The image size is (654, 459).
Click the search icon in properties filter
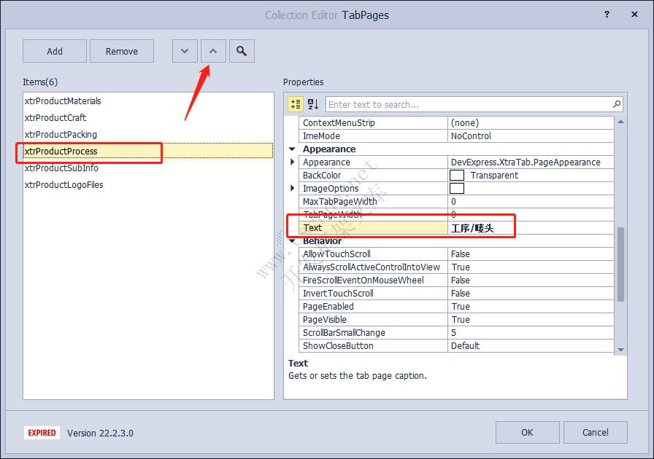617,104
